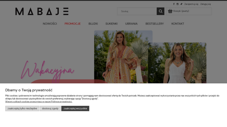Open the Bluzki category

click(93, 24)
